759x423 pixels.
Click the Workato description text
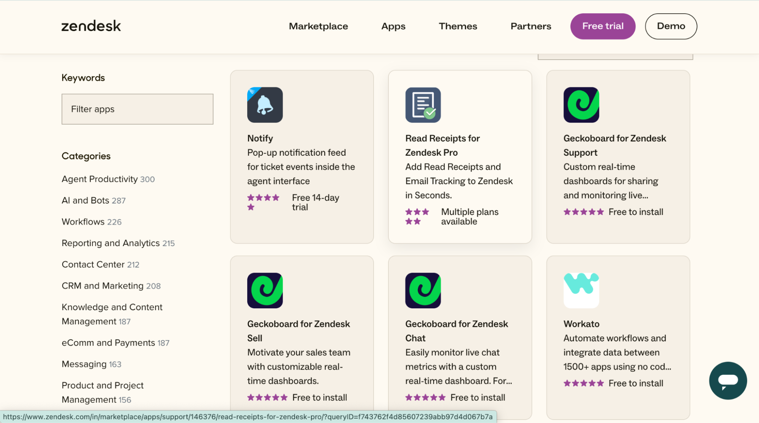pyautogui.click(x=617, y=352)
